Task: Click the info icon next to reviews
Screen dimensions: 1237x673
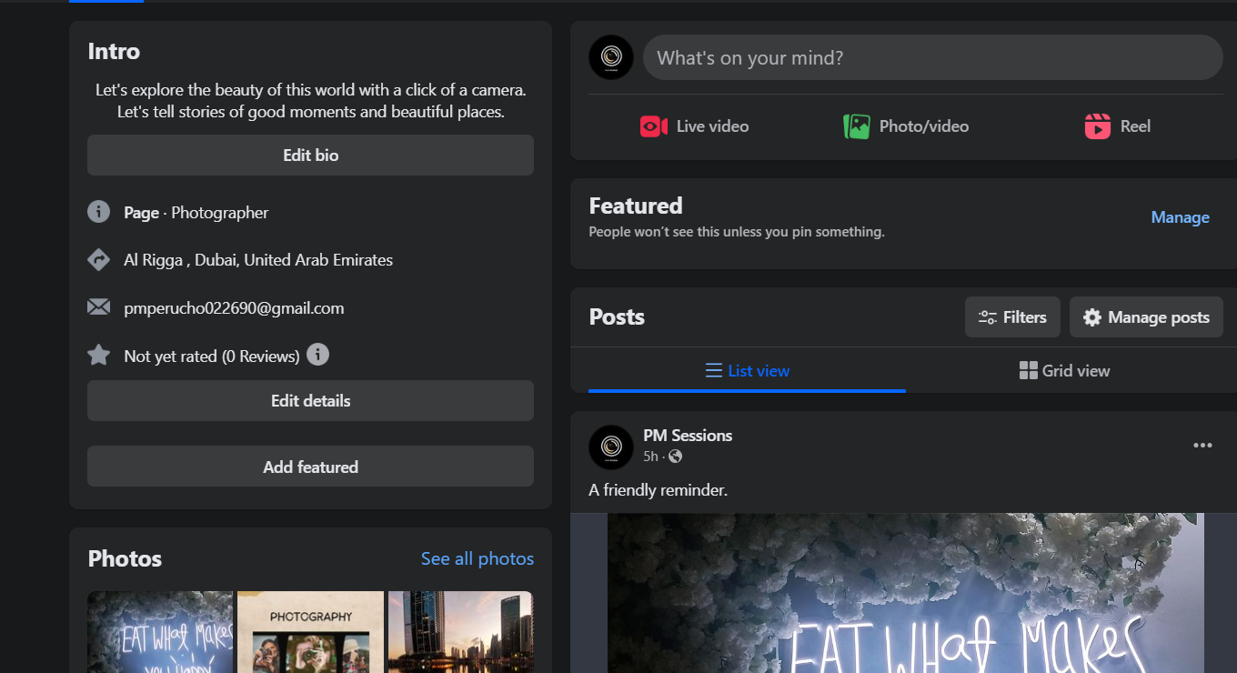Action: (317, 355)
